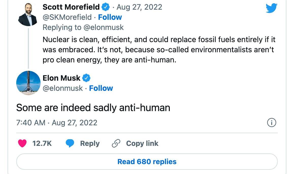Follow @SKMorefield

110,17
